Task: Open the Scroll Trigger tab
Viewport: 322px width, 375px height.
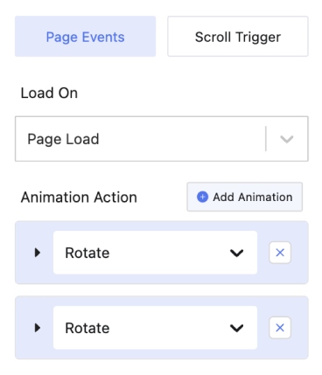Action: 238,37
